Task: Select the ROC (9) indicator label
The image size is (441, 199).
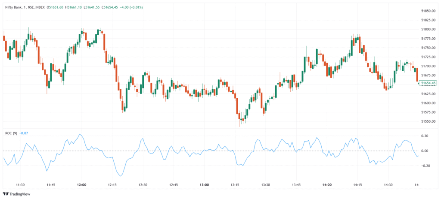Action: [11, 133]
